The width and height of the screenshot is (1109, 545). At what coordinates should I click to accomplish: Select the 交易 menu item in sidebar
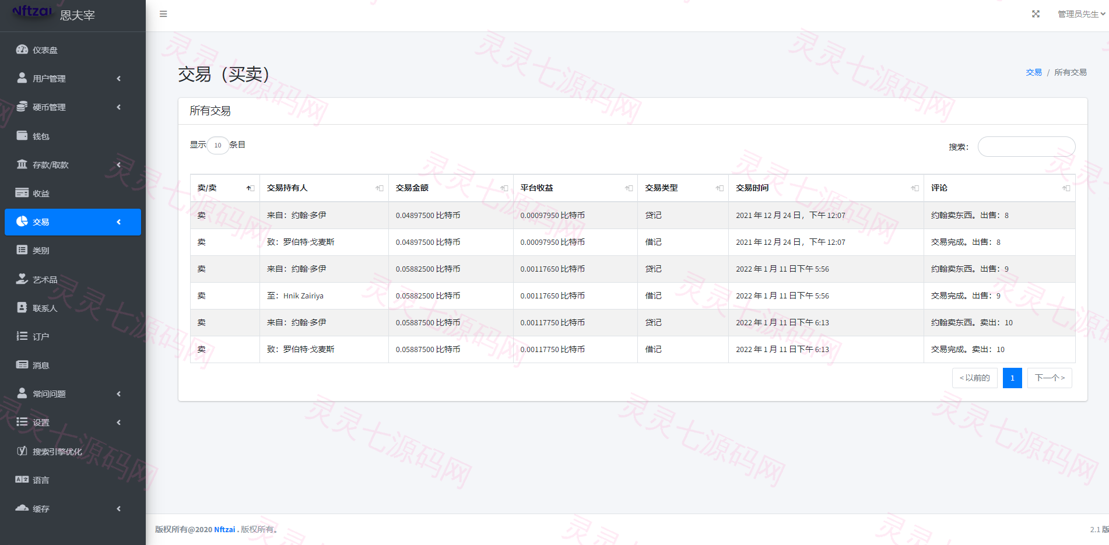(73, 222)
